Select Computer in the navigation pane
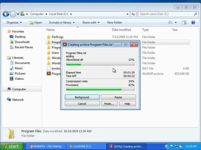This screenshot has width=201, height=150. tap(19, 89)
